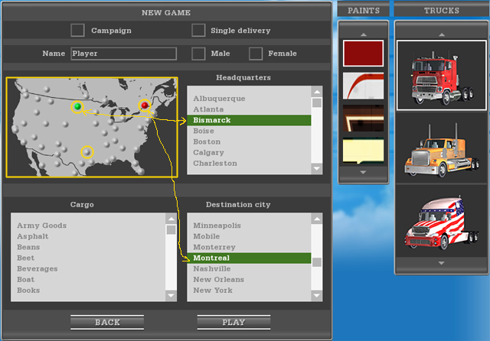The height and width of the screenshot is (341, 490).
Task: Pick the solid dark red paint swatch
Action: (363, 53)
